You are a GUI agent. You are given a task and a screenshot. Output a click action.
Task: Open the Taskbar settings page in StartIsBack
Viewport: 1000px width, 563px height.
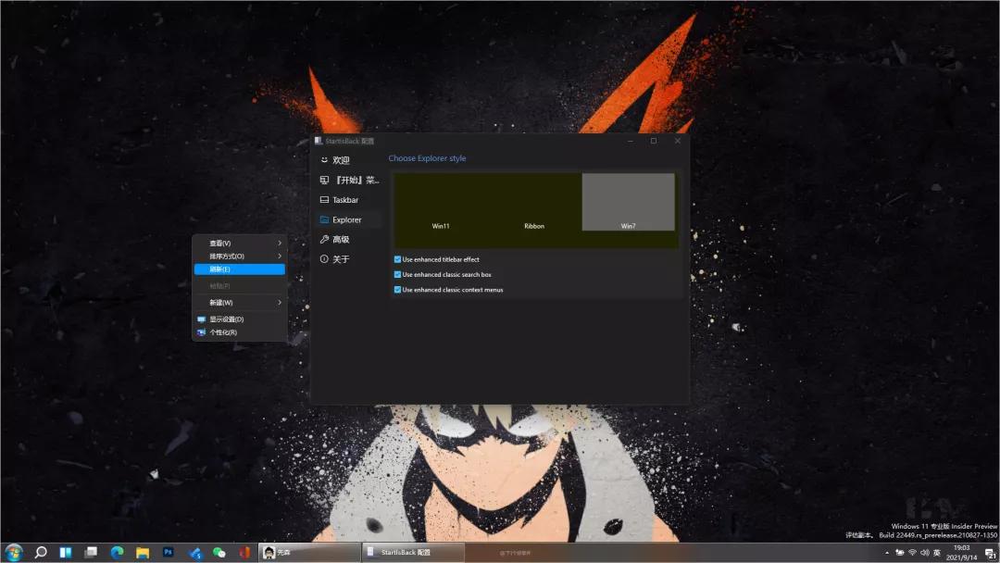tap(345, 199)
